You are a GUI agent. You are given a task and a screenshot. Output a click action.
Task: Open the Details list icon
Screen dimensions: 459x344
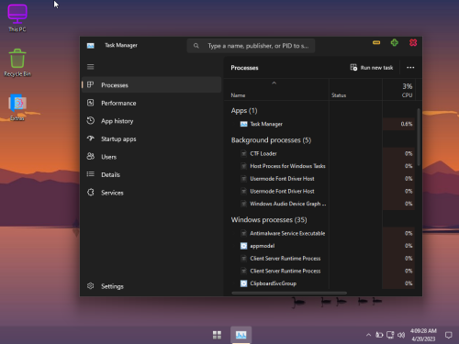90,174
